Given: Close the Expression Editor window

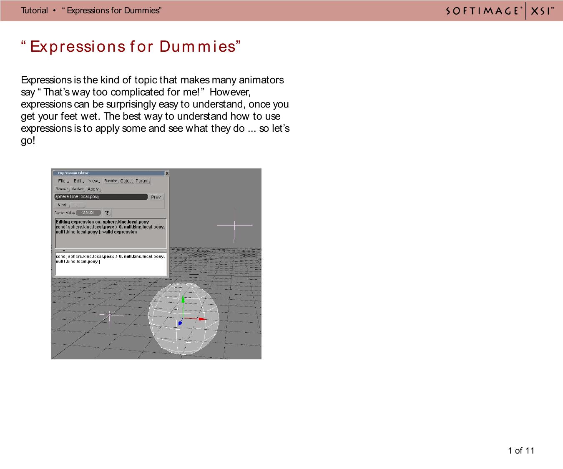Looking at the screenshot, I should [x=167, y=173].
